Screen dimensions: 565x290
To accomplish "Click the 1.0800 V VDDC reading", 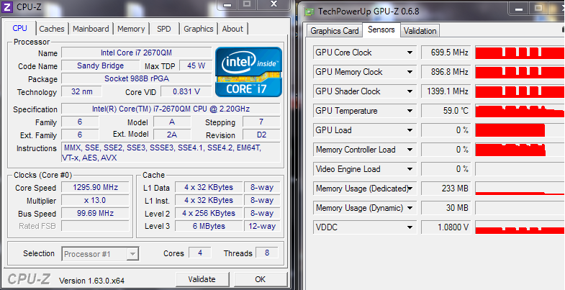I will tap(446, 227).
